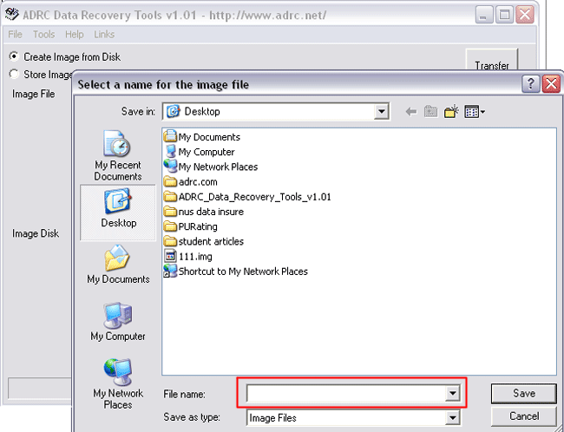Select the Store Image radio option

[x=14, y=75]
